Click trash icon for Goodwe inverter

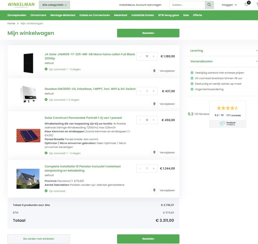pyautogui.click(x=154, y=104)
